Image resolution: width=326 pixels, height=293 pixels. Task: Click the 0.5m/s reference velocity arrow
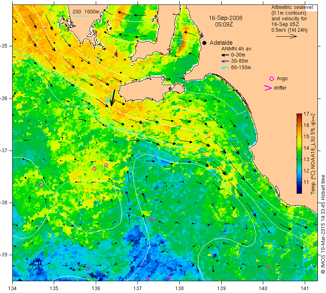point(286,36)
